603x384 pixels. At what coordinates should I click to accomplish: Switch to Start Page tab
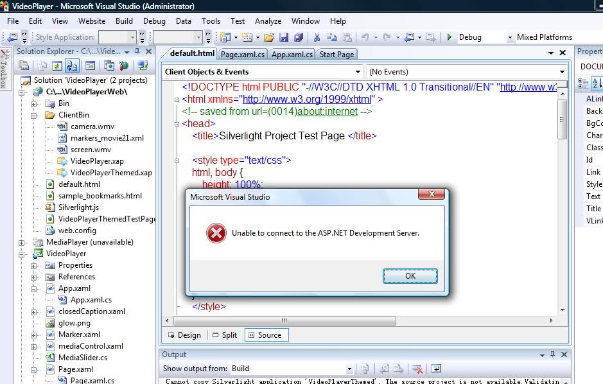(x=336, y=54)
